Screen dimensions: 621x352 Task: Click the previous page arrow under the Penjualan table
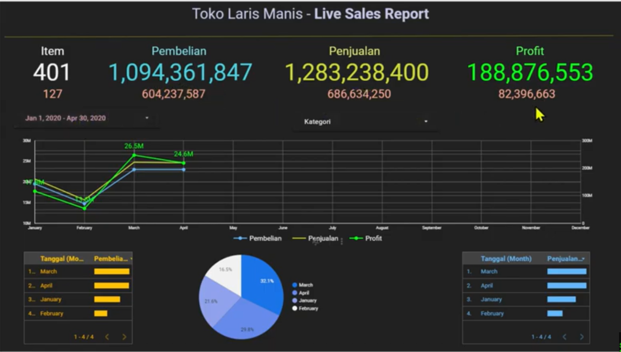coord(565,337)
